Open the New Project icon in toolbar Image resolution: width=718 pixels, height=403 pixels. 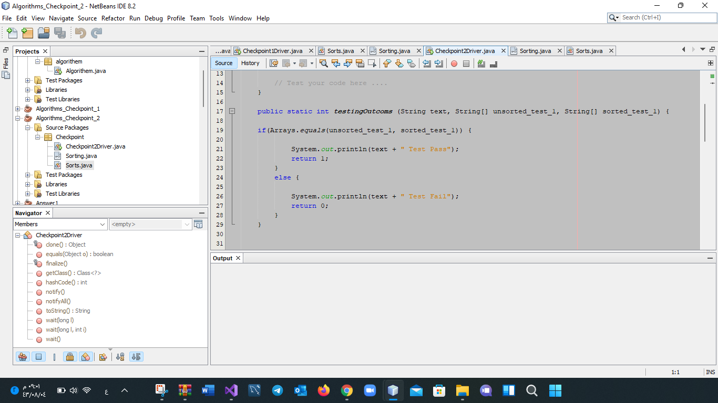27,33
